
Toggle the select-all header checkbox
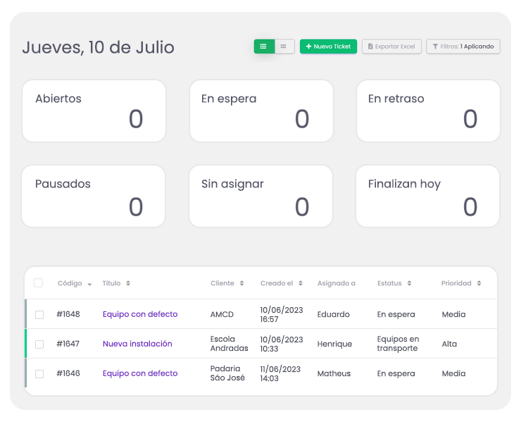point(39,283)
